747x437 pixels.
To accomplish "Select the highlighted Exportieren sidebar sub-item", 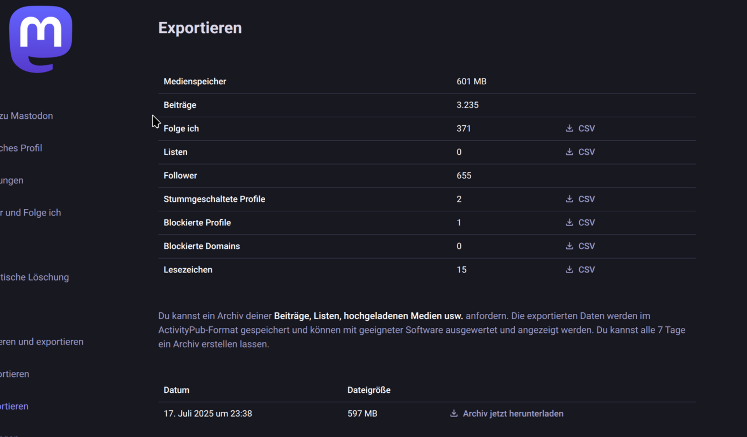I will point(15,406).
